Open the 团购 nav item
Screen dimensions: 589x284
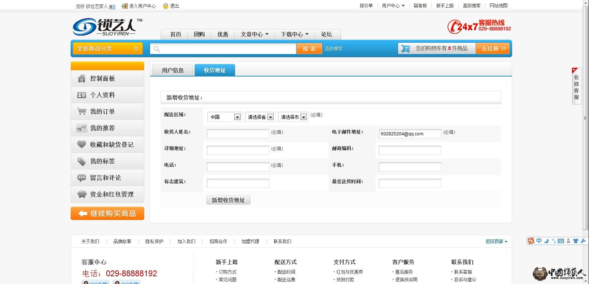pyautogui.click(x=199, y=34)
